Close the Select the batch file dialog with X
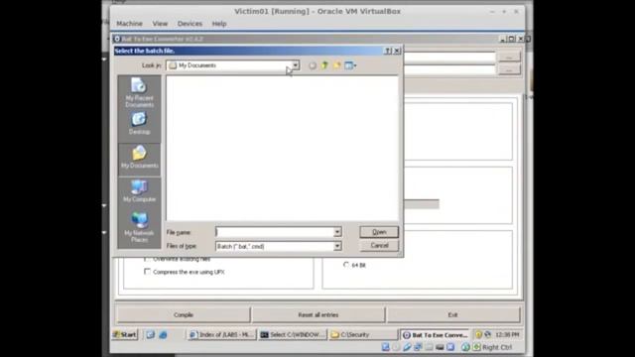The image size is (635, 357). [397, 51]
